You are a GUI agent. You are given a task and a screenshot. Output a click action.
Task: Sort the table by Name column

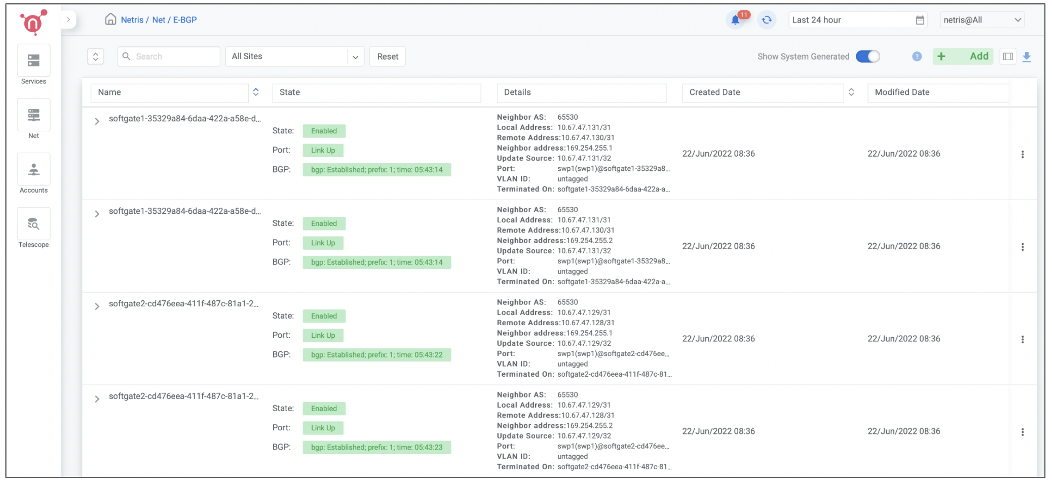click(x=256, y=93)
